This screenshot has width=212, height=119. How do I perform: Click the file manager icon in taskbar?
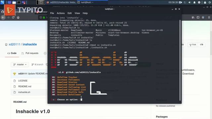tap(14, 2)
